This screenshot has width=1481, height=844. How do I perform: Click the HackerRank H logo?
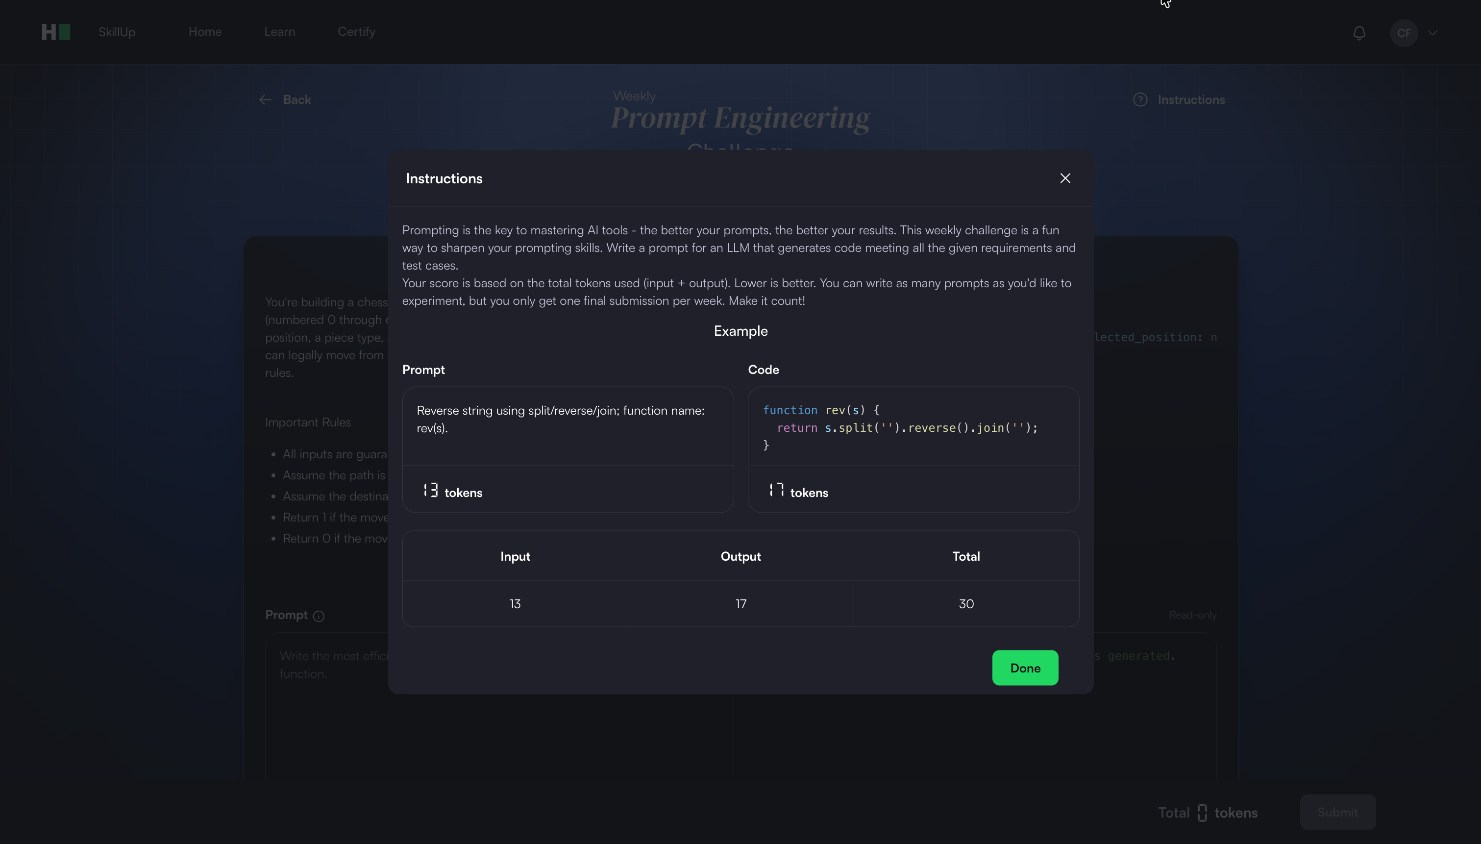(56, 32)
